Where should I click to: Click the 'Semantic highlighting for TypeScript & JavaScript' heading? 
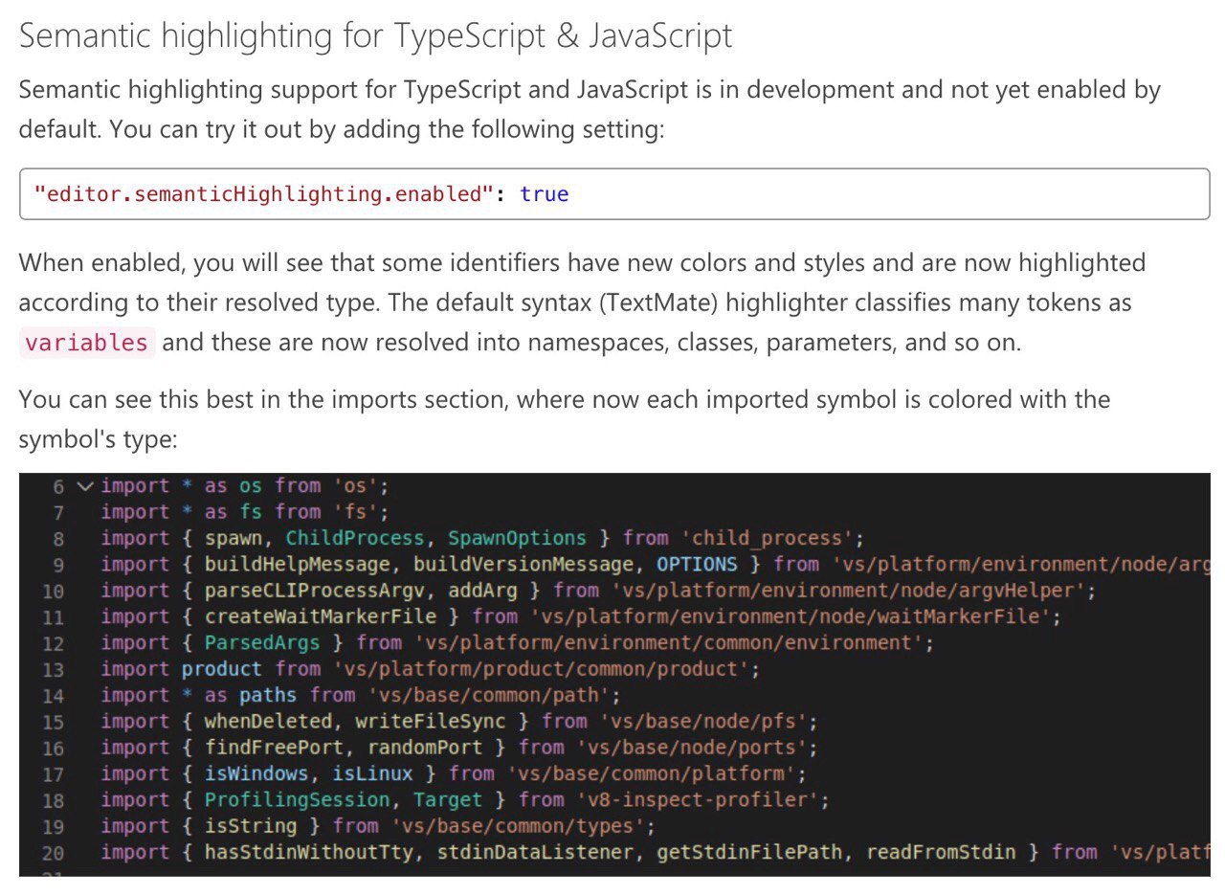coord(375,35)
